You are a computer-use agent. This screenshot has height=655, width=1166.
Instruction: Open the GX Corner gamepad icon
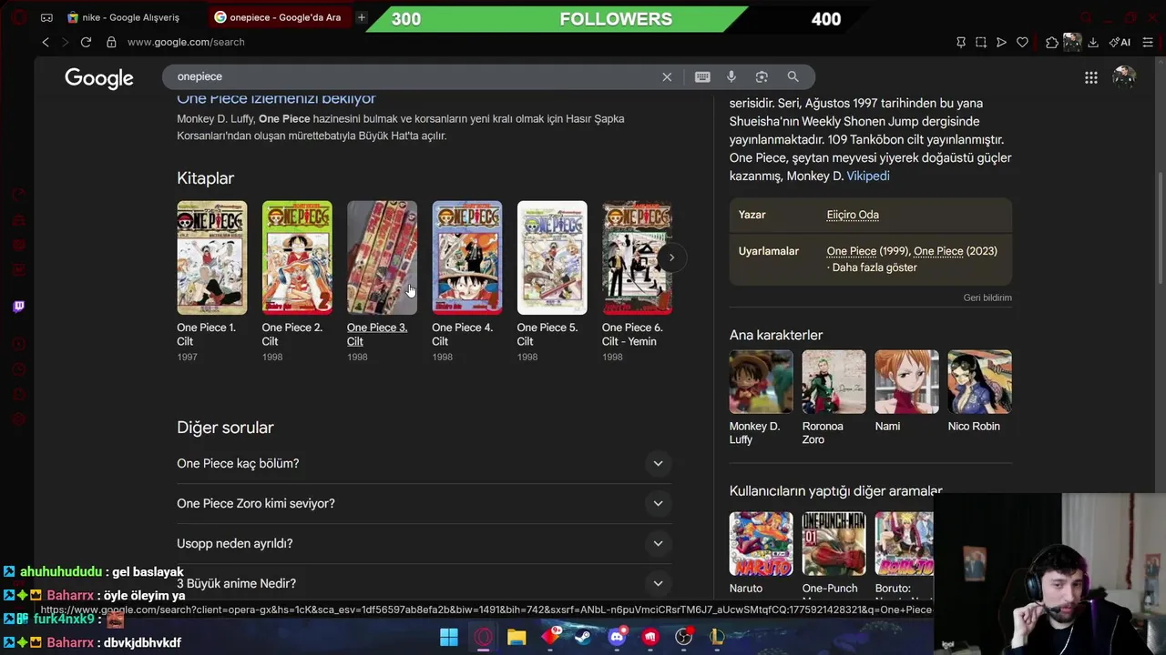pos(47,17)
